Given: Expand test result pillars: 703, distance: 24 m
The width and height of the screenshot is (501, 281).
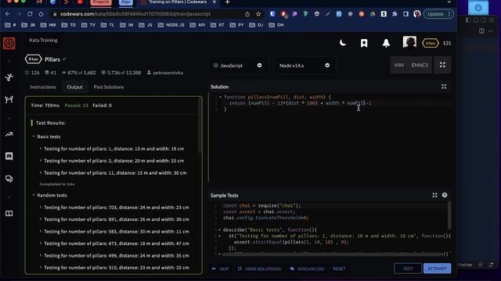Looking at the screenshot, I should coord(114,208).
